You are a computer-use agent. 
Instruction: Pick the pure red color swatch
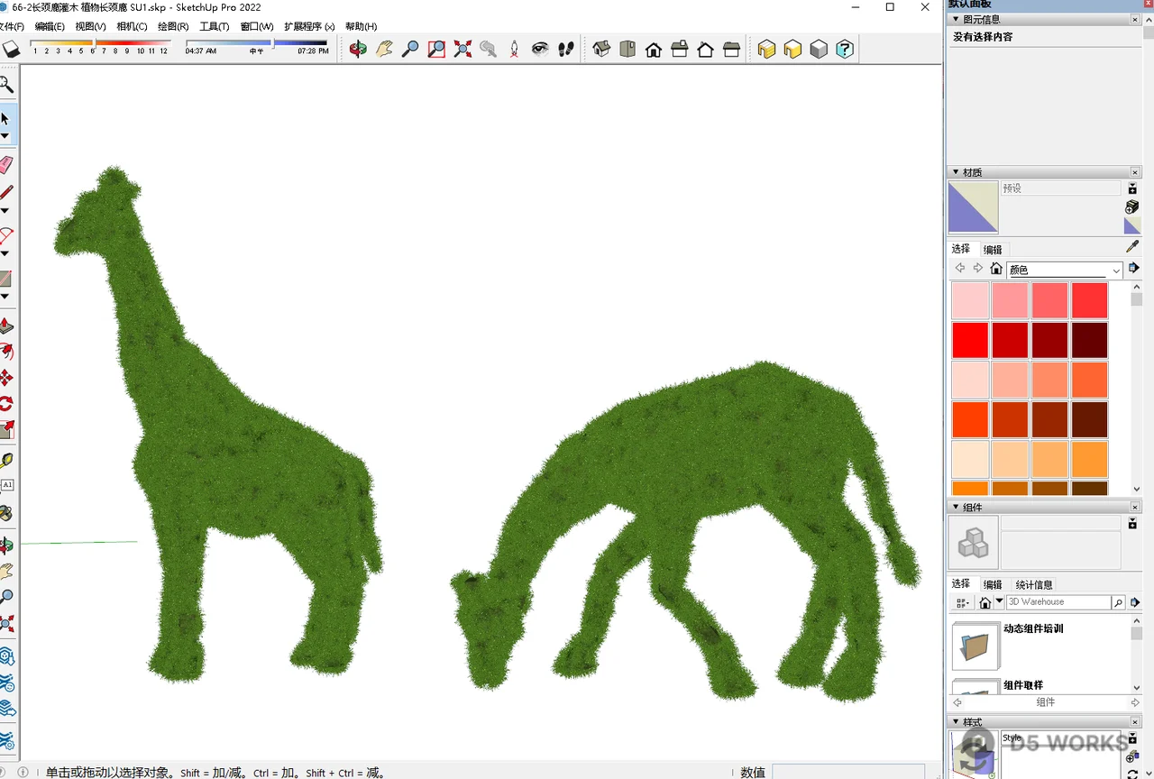click(x=970, y=340)
